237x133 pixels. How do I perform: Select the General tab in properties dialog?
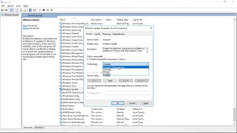89,34
